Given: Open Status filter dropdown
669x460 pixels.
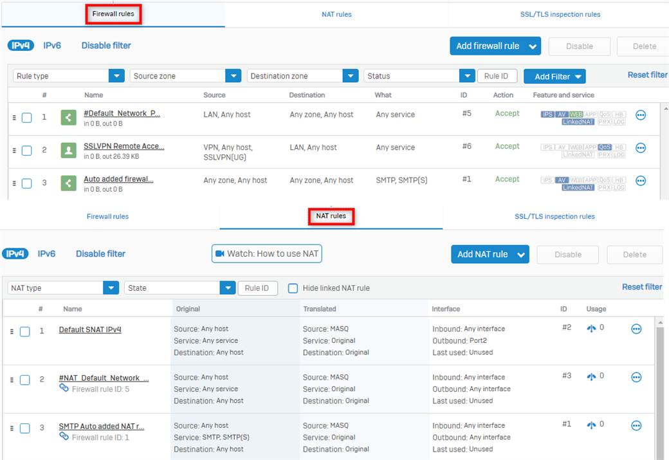Looking at the screenshot, I should 419,76.
